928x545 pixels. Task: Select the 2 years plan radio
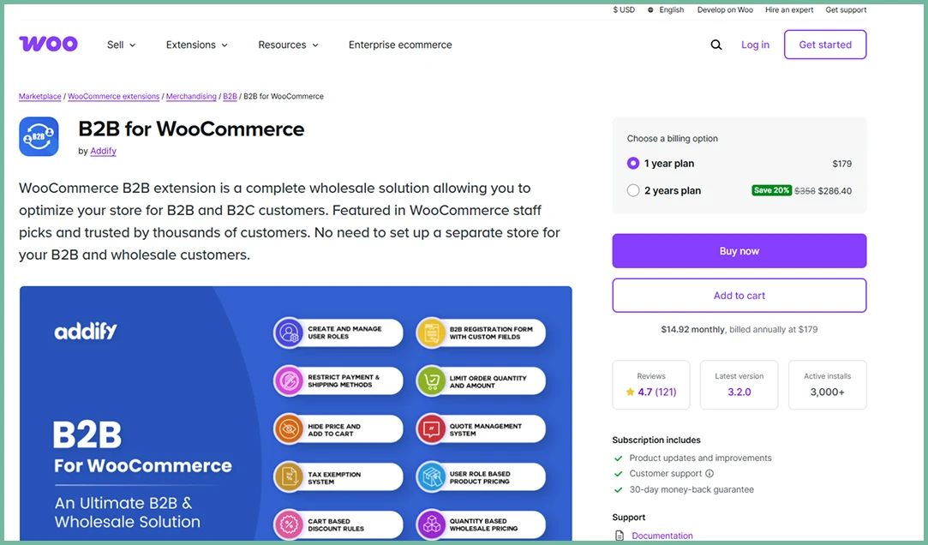coord(632,190)
